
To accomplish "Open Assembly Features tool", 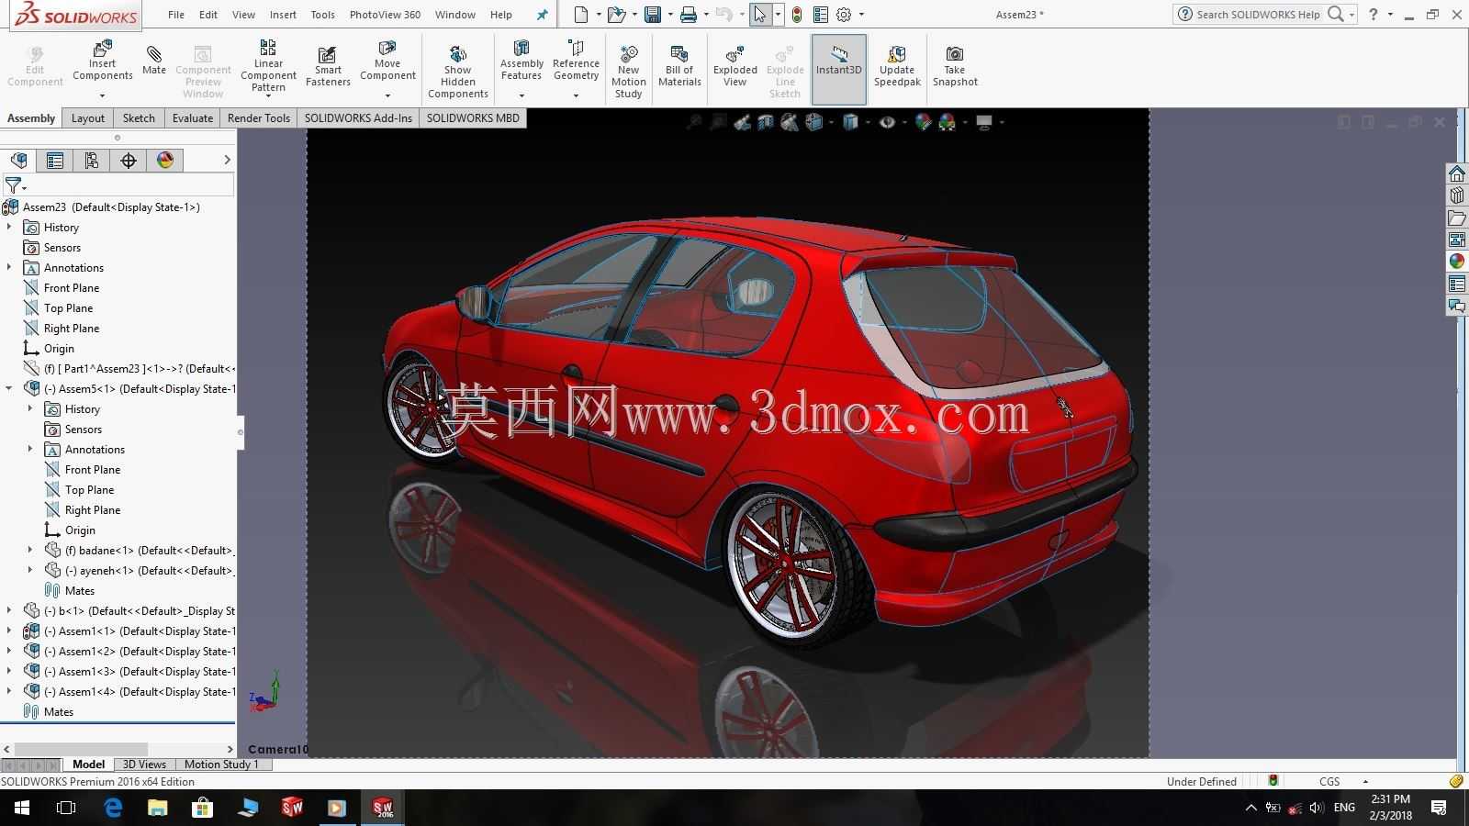I will point(521,61).
